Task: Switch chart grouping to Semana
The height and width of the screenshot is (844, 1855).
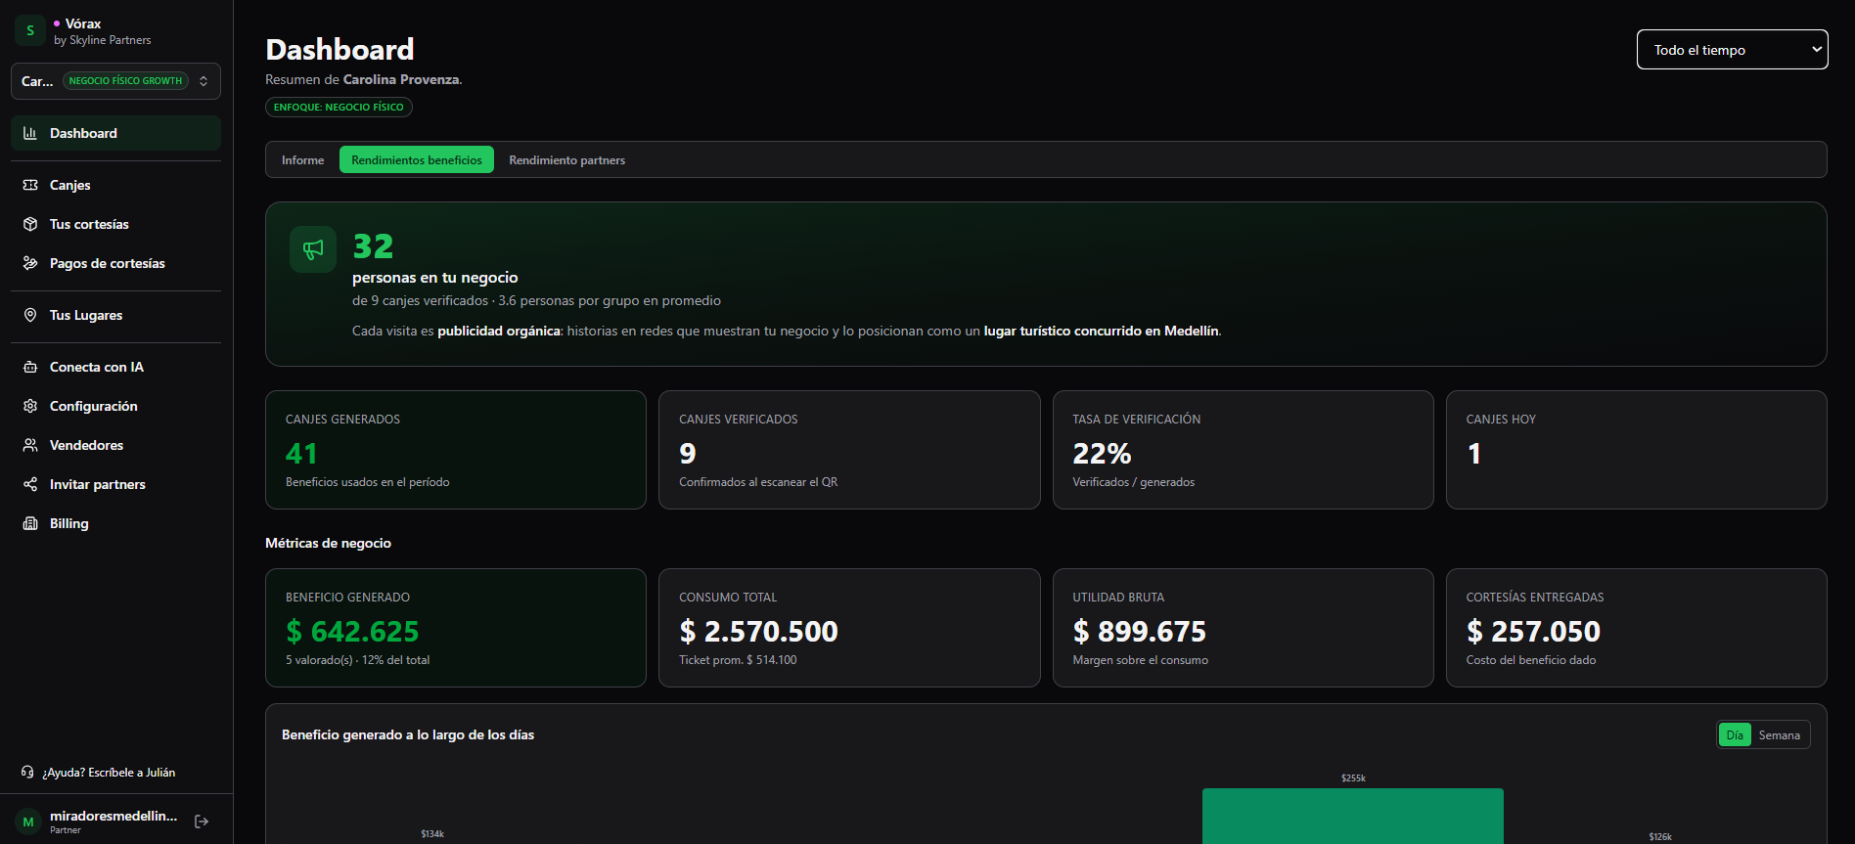Action: 1779,735
